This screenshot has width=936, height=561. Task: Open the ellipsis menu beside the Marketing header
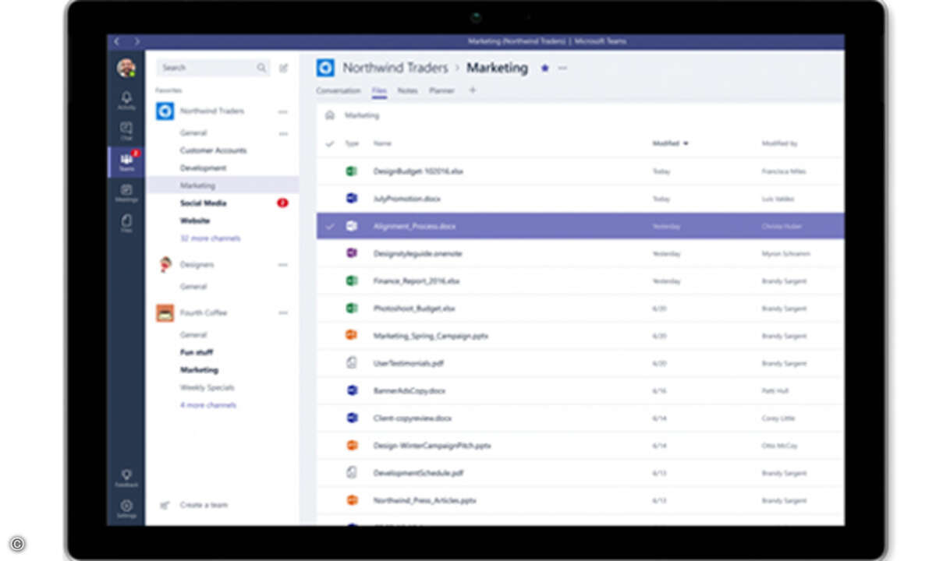click(x=562, y=69)
